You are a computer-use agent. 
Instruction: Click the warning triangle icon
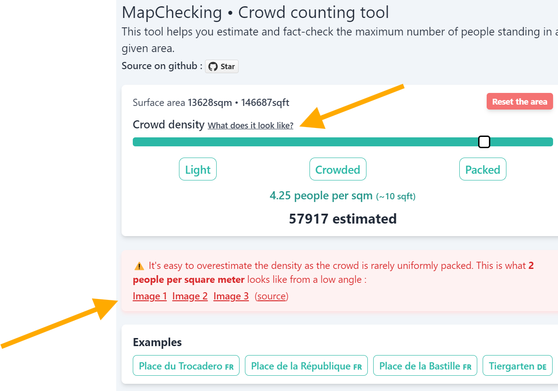pos(139,266)
